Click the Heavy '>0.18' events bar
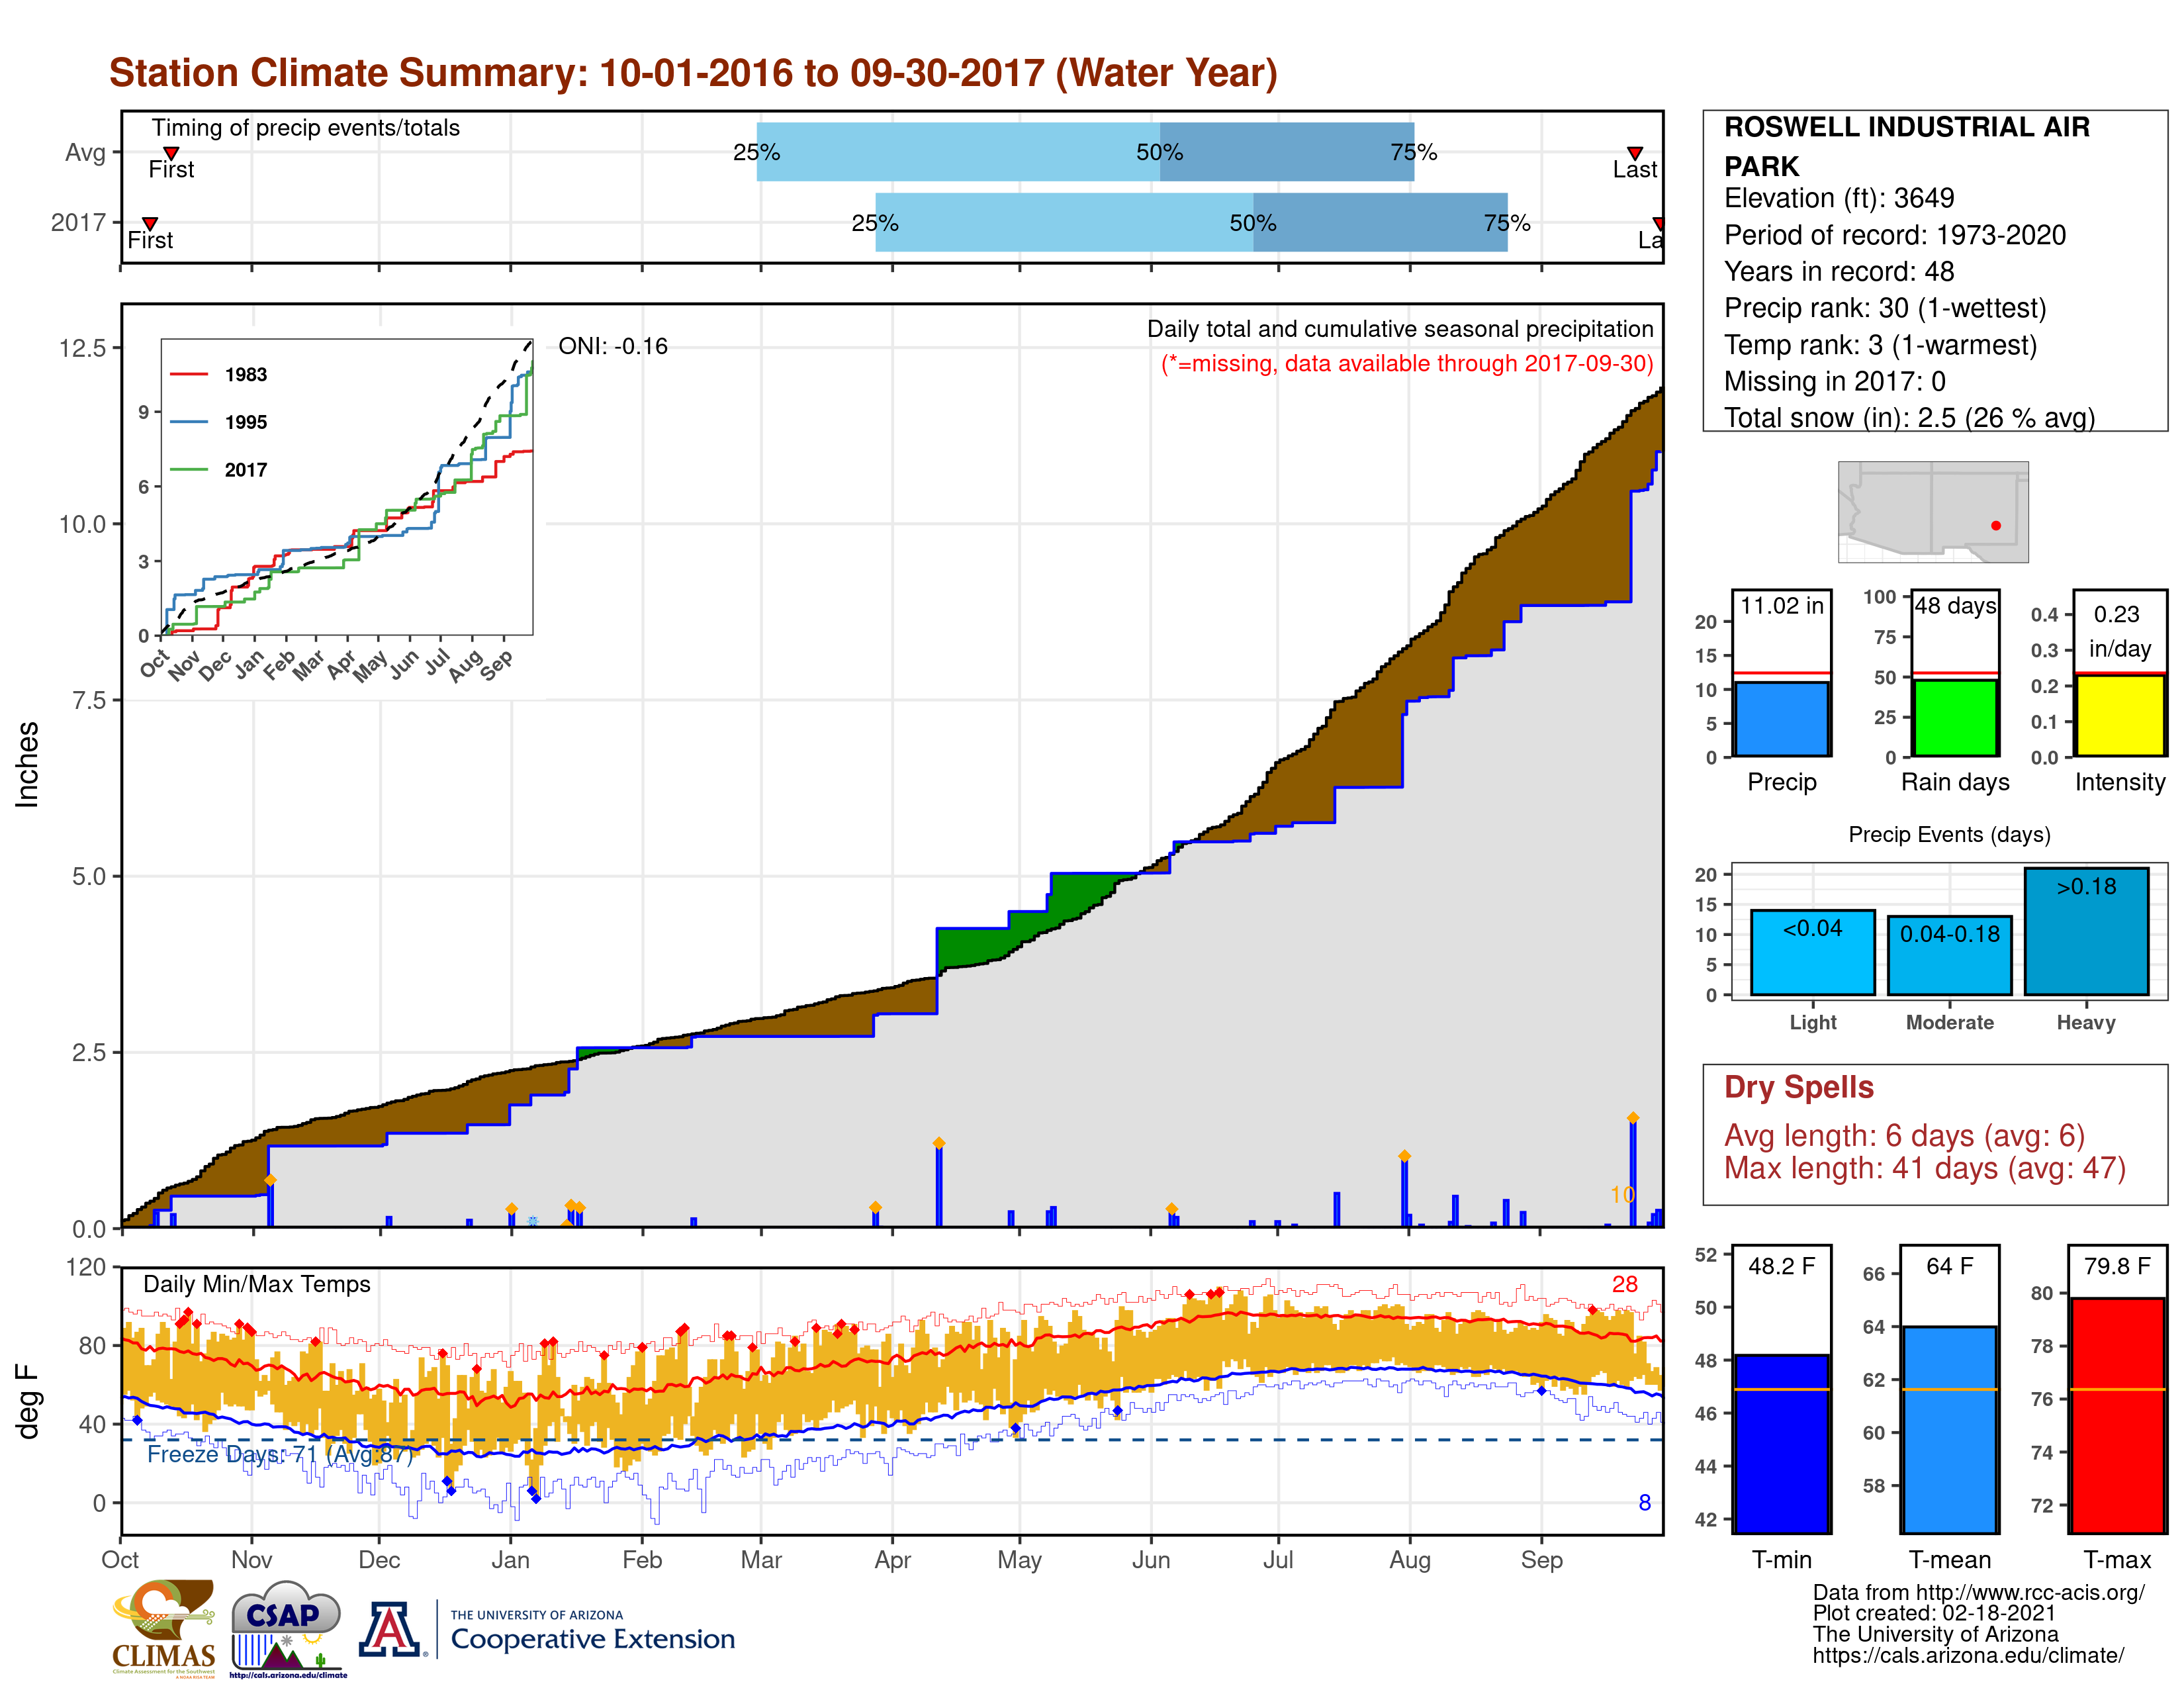2184x1688 pixels. 2086,931
